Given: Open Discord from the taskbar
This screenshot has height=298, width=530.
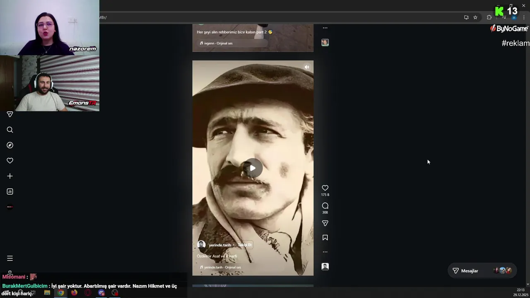Looking at the screenshot, I should 101,293.
